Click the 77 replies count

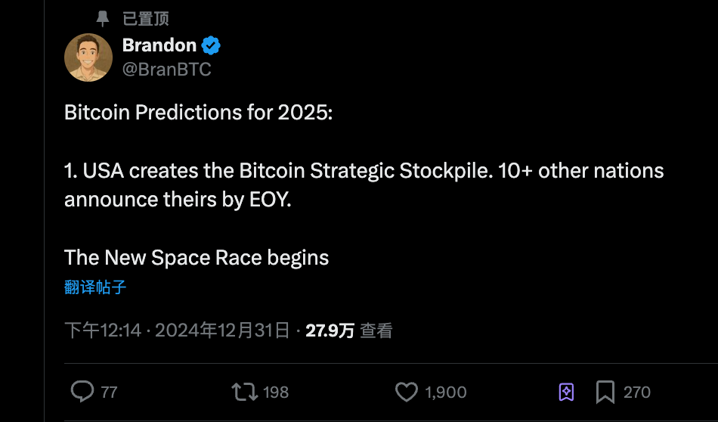click(x=109, y=392)
